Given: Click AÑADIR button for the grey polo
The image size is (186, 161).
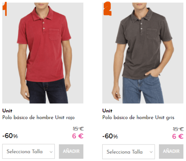Looking at the screenshot, I should (171, 152).
